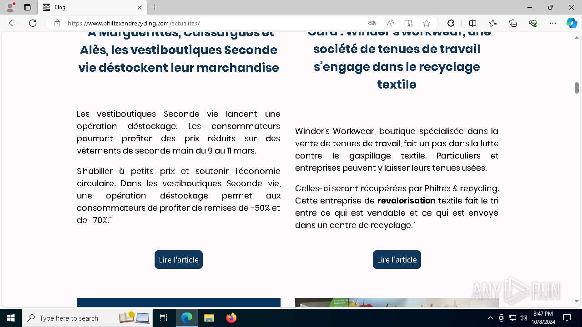The image size is (582, 327).
Task: Toggle split screen view
Action: click(472, 23)
